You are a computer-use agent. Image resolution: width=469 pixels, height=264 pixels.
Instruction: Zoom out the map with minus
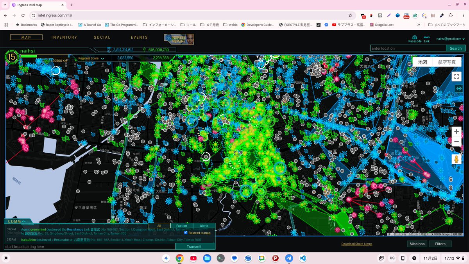pyautogui.click(x=456, y=142)
